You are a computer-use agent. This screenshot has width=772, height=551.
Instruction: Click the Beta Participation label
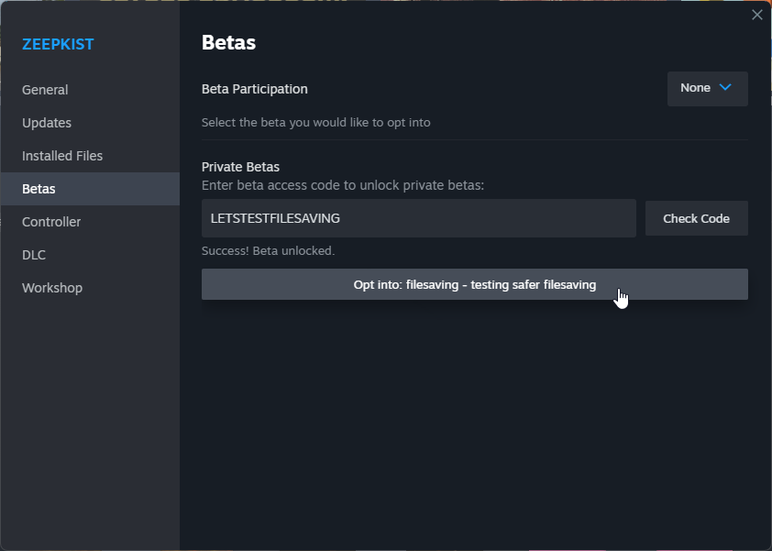point(255,89)
